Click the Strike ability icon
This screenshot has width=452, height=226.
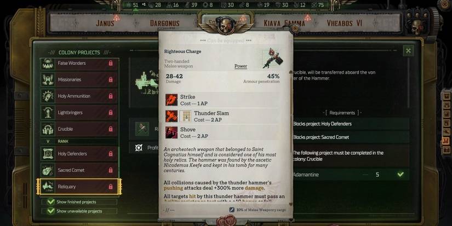coord(171,100)
